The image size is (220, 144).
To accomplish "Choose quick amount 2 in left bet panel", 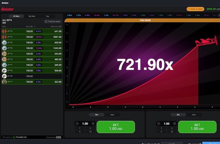I will click(x=90, y=128).
